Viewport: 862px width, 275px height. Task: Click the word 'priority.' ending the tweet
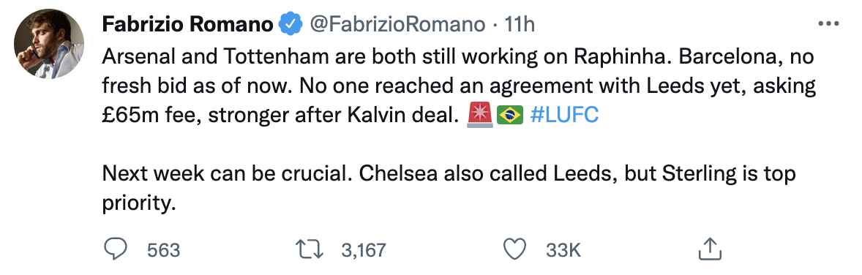point(139,203)
